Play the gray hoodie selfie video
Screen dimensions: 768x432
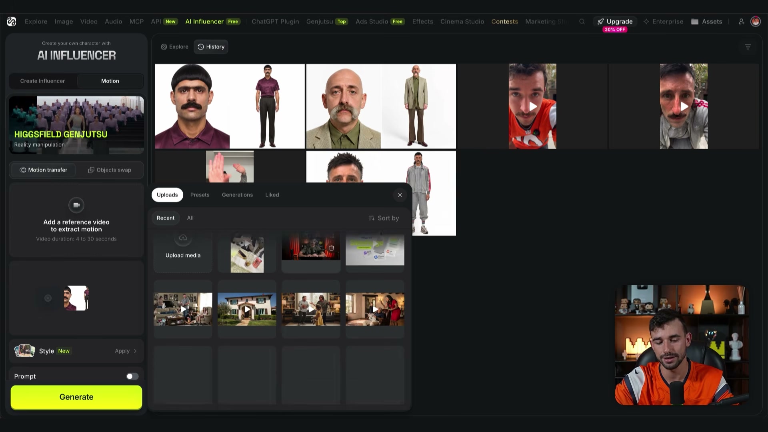684,106
